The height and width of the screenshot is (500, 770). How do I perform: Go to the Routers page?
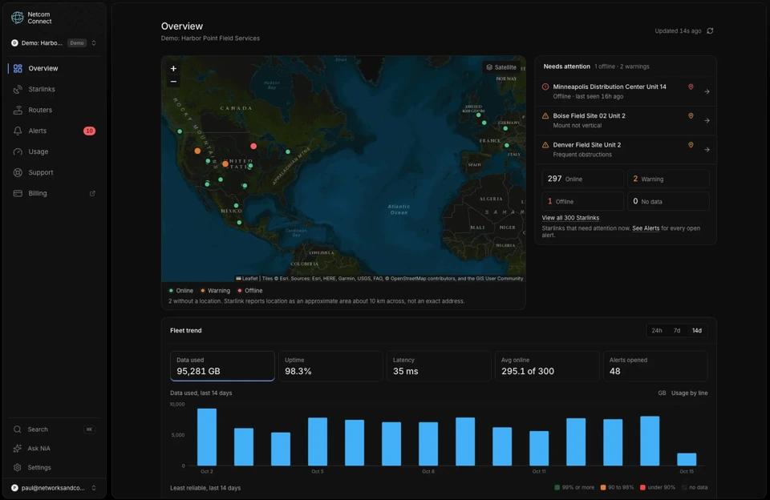click(54, 110)
